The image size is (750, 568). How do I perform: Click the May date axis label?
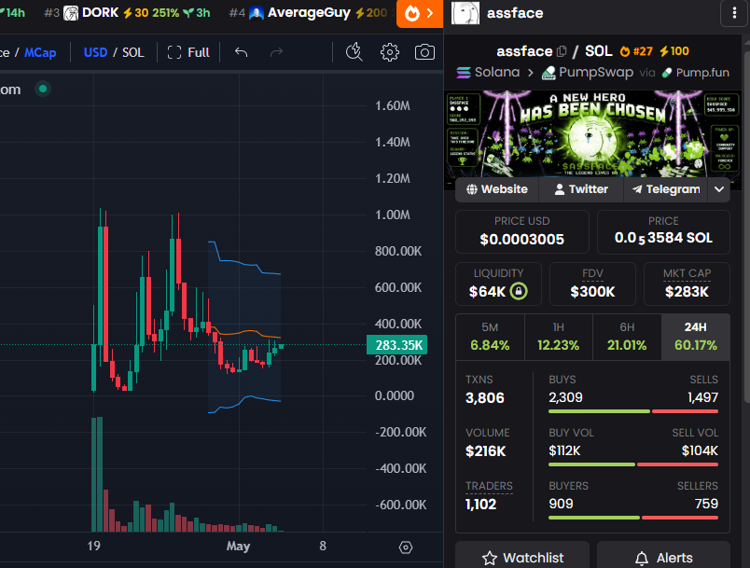[x=238, y=546]
